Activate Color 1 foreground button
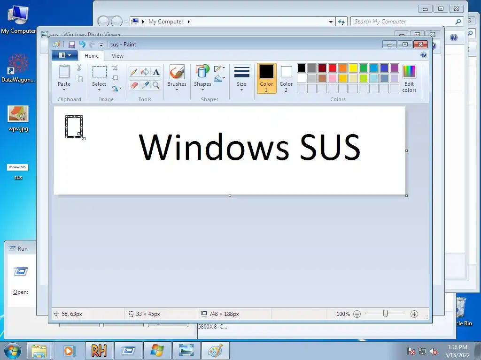The width and height of the screenshot is (481, 360). (267, 78)
